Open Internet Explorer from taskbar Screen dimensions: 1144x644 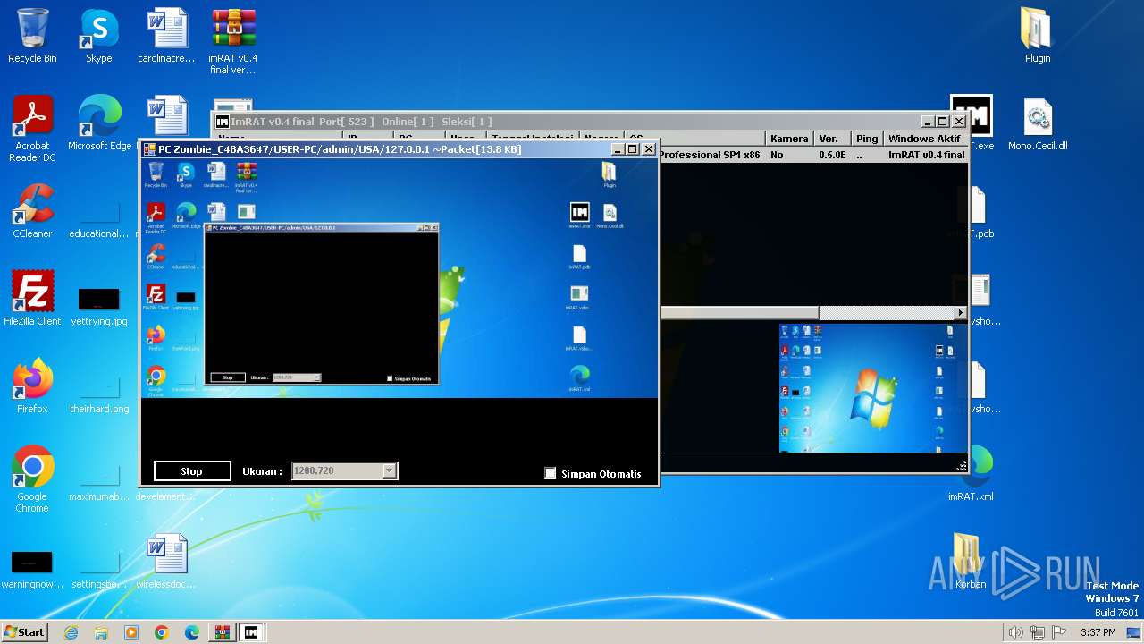point(71,632)
